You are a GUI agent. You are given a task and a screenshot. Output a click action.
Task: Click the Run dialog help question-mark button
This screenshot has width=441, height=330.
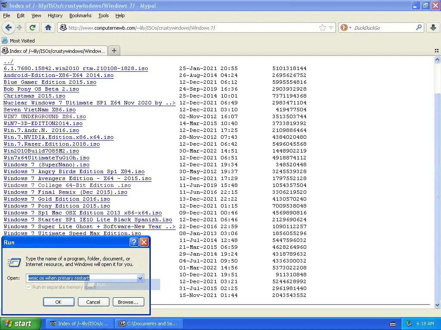[134, 242]
